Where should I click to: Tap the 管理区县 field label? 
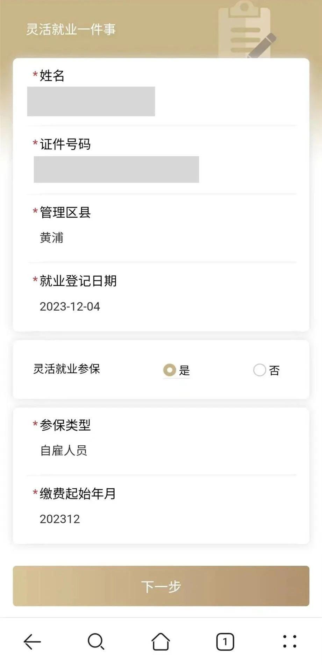click(x=65, y=212)
